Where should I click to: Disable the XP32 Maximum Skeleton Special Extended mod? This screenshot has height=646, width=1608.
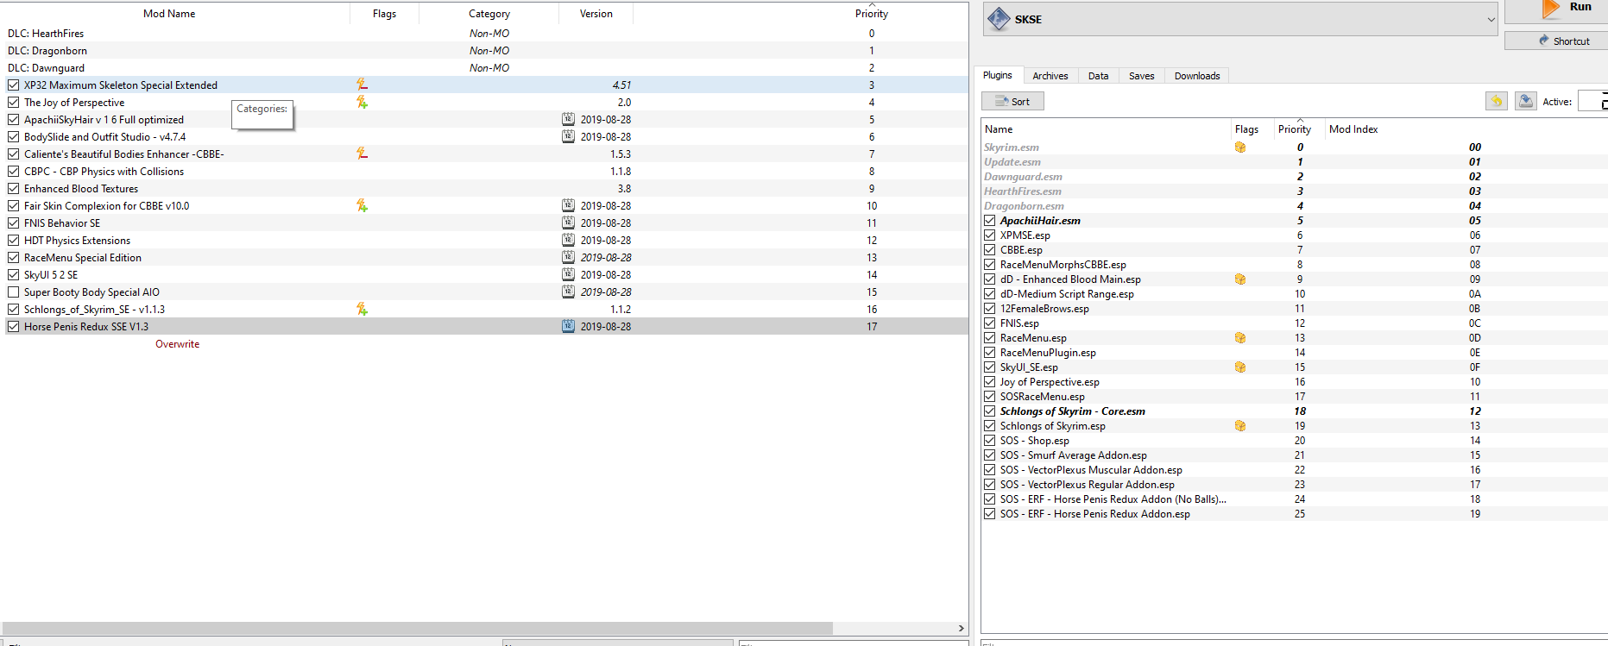[x=14, y=85]
